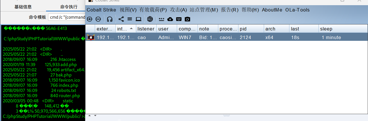Click the command template input field

pyautogui.click(x=67, y=17)
